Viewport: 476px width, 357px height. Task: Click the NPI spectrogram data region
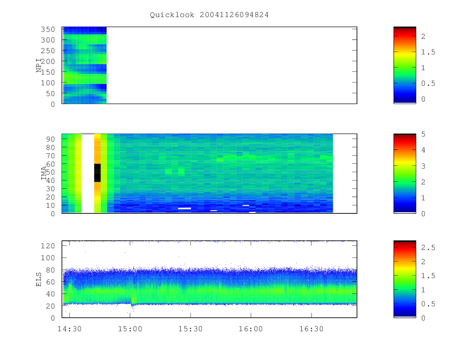[84, 65]
